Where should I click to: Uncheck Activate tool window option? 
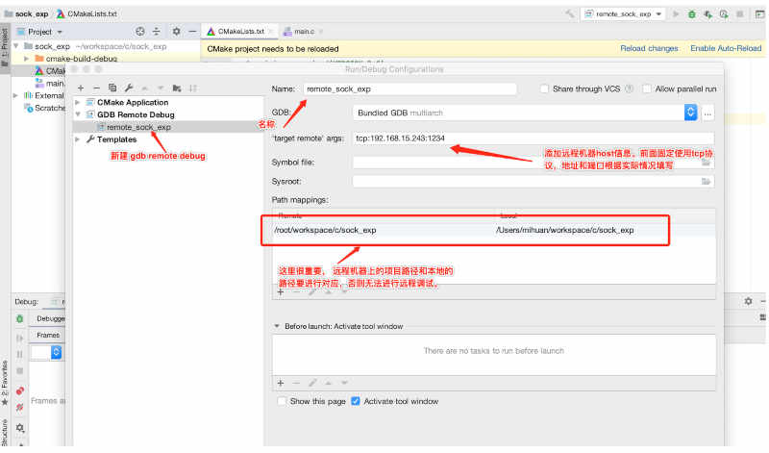[x=356, y=401]
